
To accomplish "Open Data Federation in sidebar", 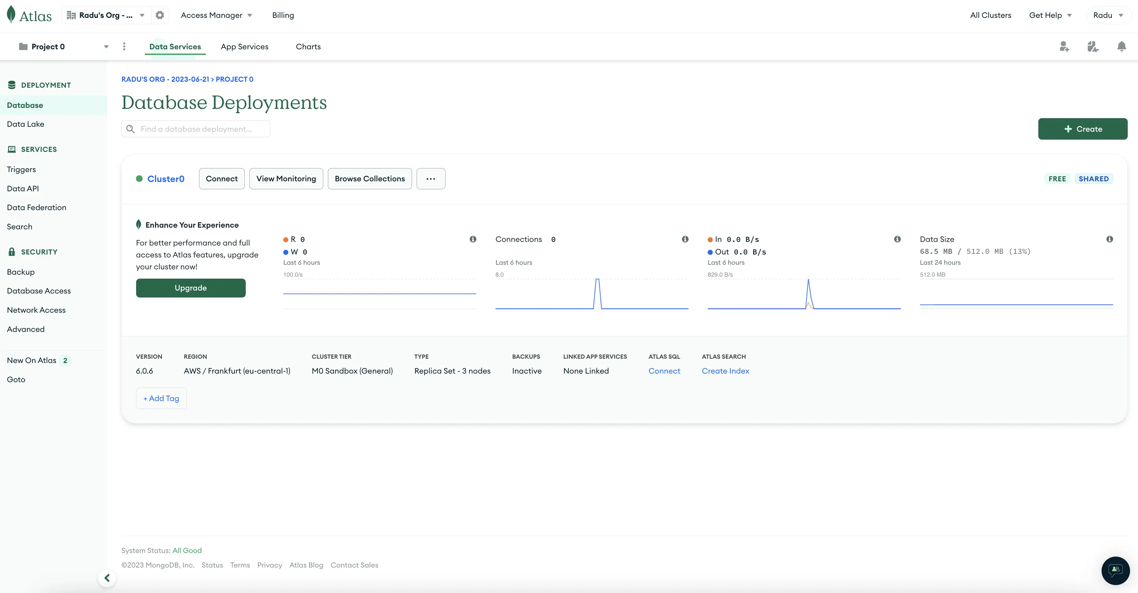I will [37, 207].
